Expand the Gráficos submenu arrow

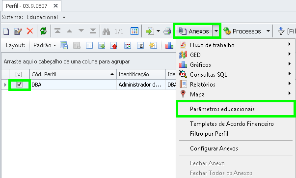[290, 64]
